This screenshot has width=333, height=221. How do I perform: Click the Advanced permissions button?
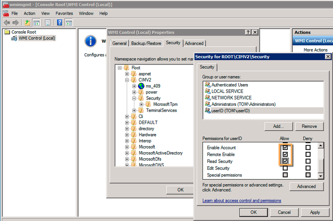coord(306,186)
